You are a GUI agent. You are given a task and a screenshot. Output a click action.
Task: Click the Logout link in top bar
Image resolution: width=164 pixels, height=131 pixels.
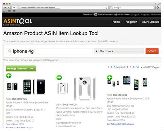[x=135, y=15]
